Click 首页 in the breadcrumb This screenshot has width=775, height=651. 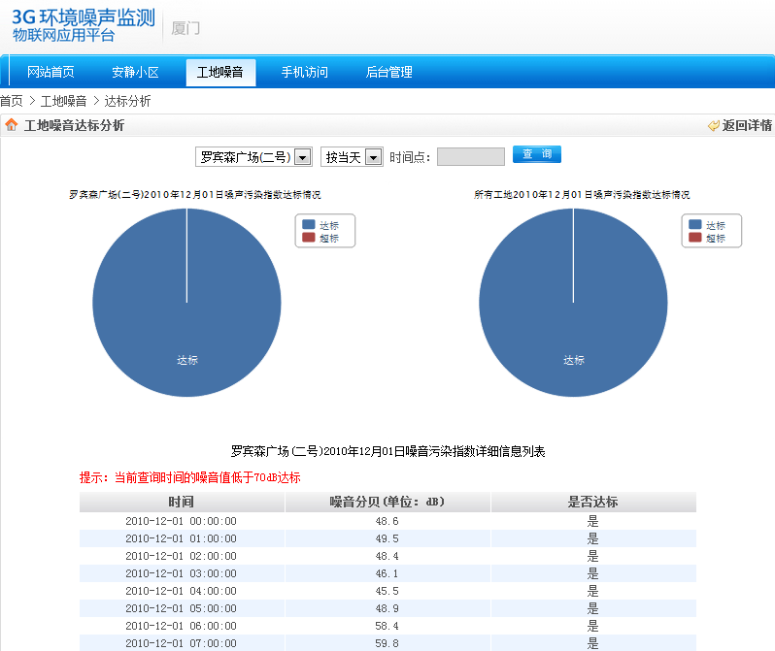tap(11, 101)
